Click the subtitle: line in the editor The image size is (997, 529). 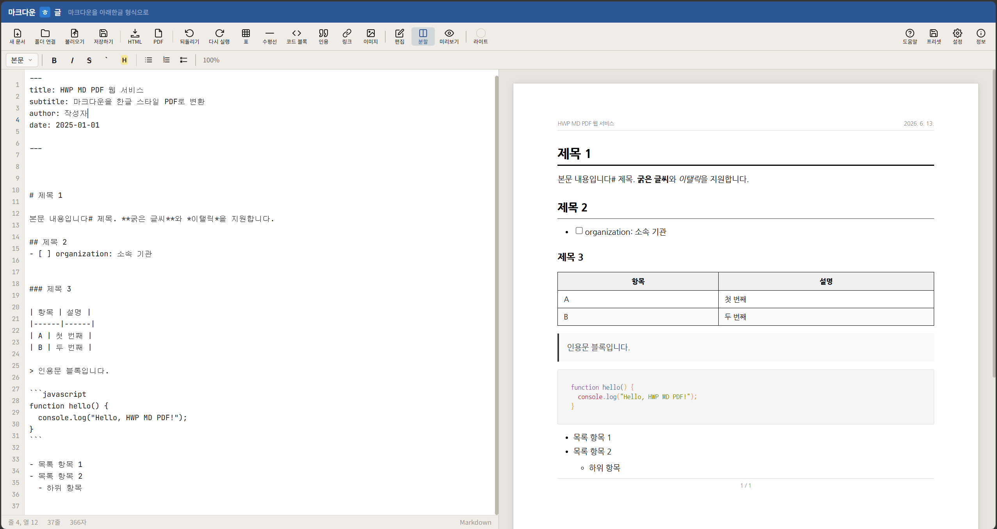coord(117,102)
